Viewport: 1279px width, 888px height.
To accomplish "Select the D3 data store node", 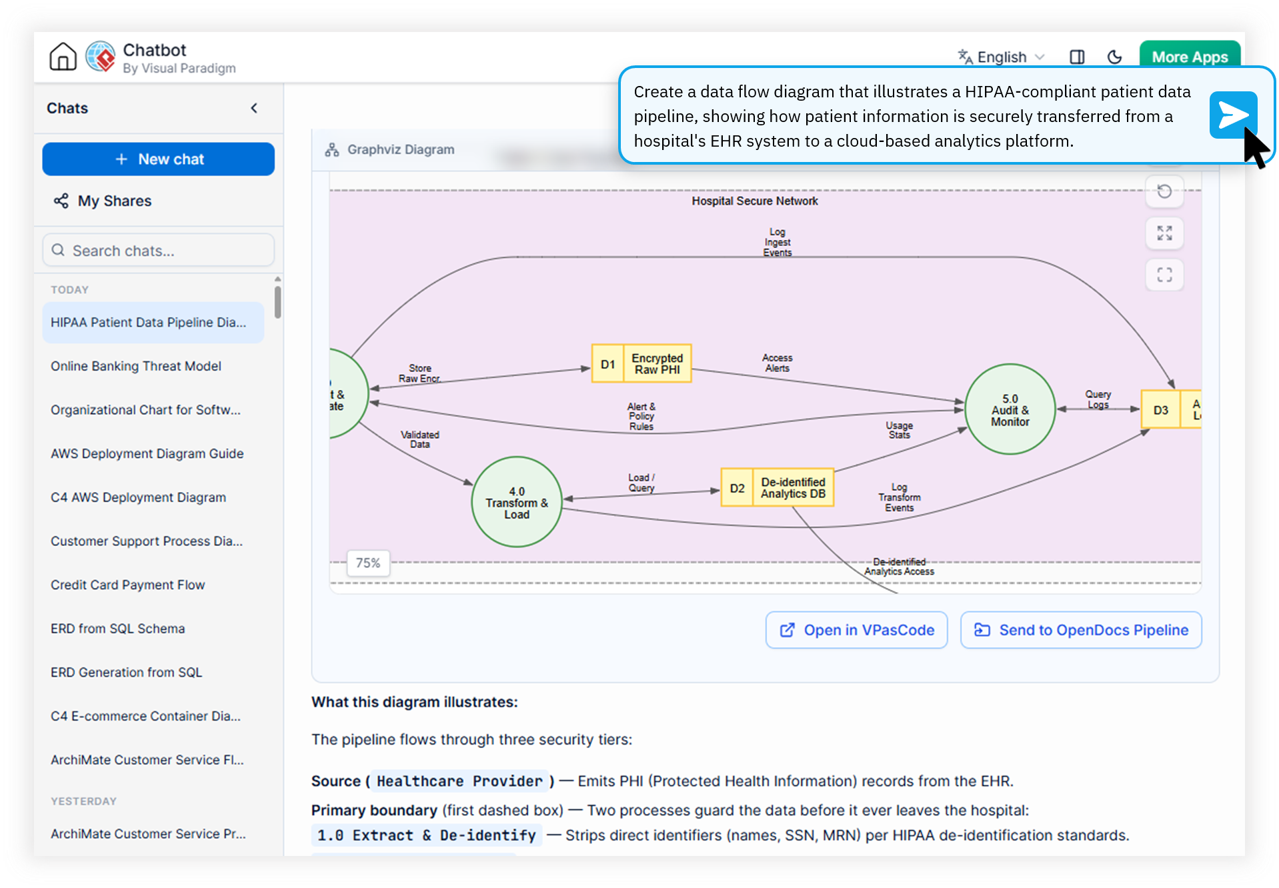I will [x=1171, y=410].
